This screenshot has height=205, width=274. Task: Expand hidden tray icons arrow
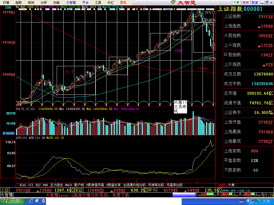[248, 201]
